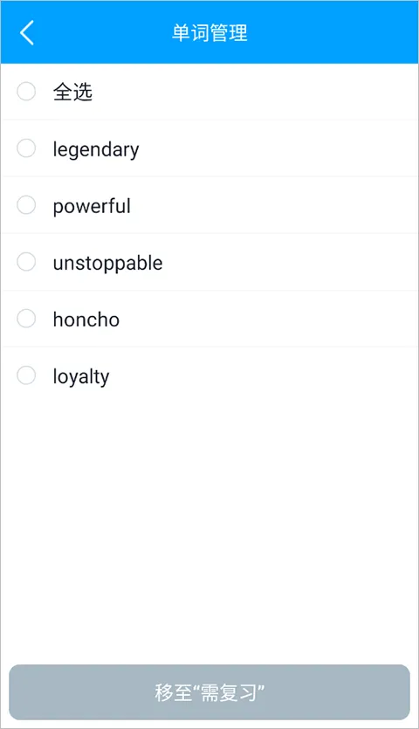Click blank space in the legendary row
The height and width of the screenshot is (729, 419).
pyautogui.click(x=279, y=148)
